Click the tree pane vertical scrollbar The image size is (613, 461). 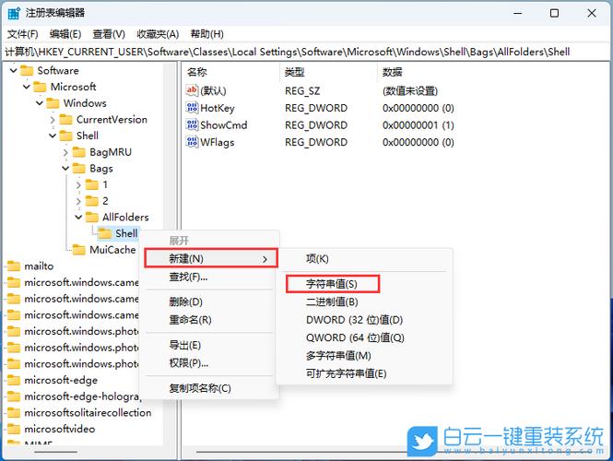[x=170, y=254]
